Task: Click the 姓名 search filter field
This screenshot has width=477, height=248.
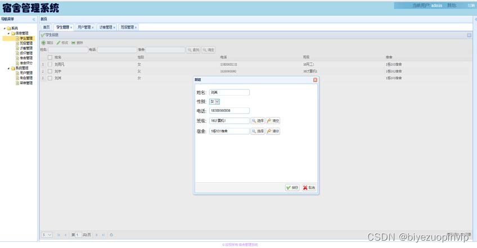Action: coord(68,49)
